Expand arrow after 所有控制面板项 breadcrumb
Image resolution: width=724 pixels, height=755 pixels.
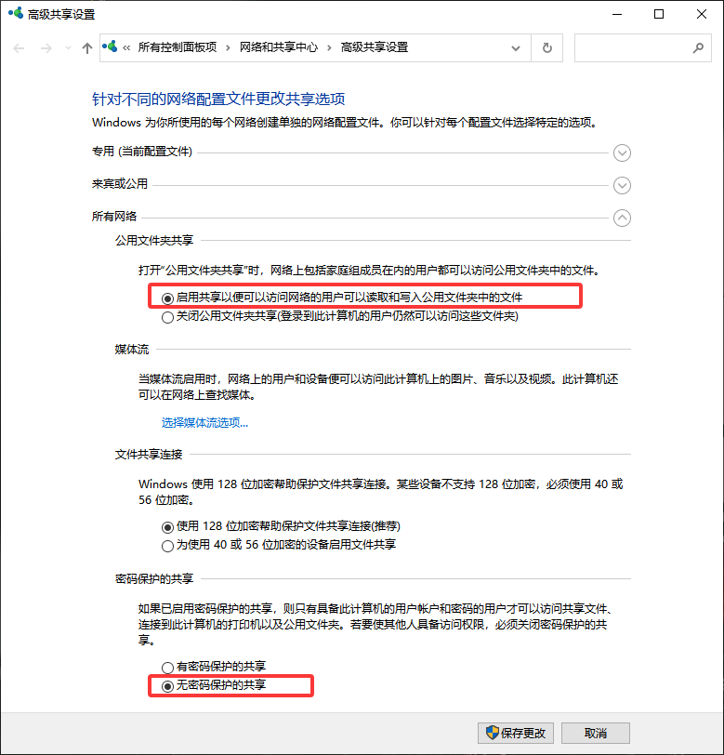(x=228, y=47)
